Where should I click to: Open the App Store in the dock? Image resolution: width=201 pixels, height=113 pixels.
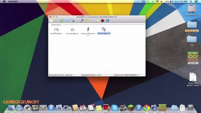(x=51, y=108)
